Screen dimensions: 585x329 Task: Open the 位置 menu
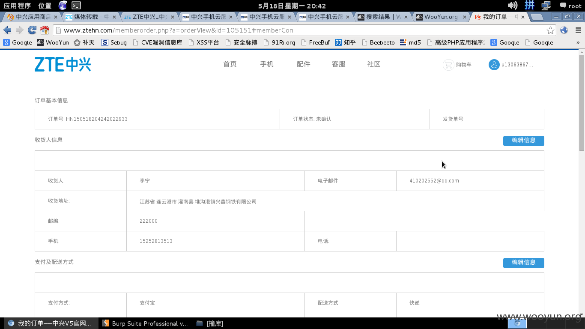45,6
